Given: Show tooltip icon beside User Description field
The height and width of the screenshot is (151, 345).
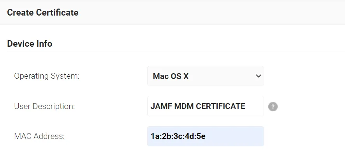Looking at the screenshot, I should tap(273, 107).
